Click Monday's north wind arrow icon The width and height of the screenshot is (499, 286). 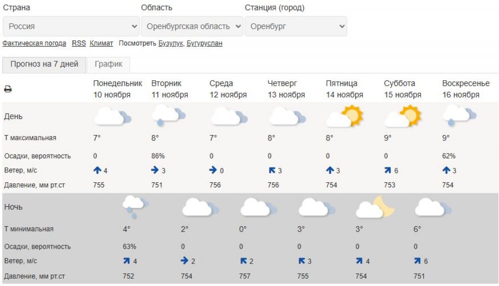[x=97, y=170]
